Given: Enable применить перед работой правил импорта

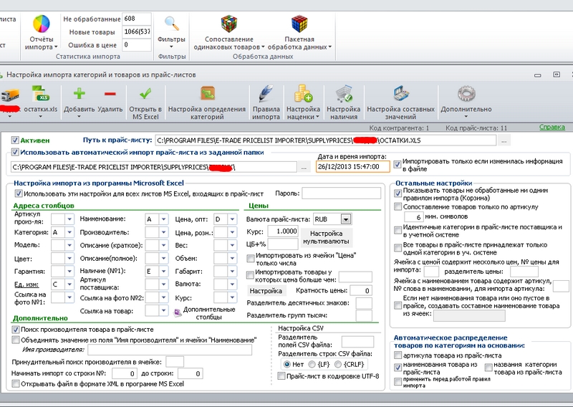Looking at the screenshot, I should coord(398,381).
